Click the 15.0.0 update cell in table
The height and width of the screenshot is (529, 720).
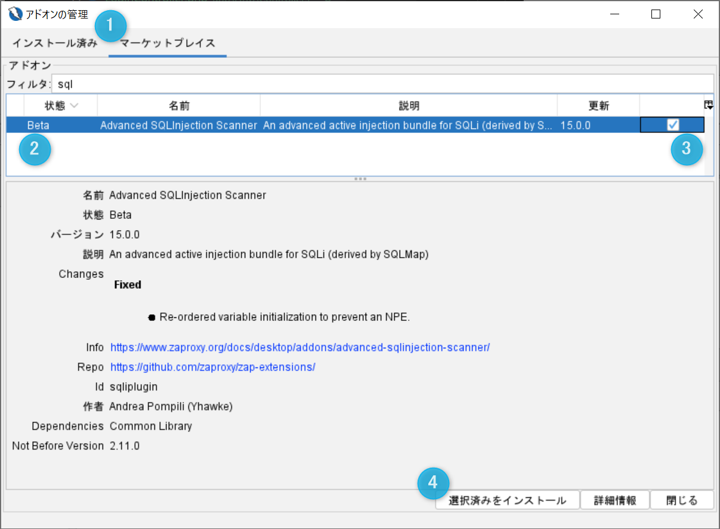pos(598,125)
